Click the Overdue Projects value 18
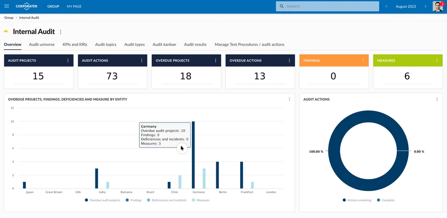This screenshot has height=218, width=447. (186, 76)
